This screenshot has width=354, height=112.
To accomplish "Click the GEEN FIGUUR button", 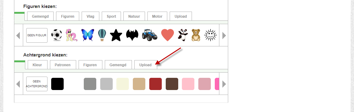I will pyautogui.click(x=37, y=35).
